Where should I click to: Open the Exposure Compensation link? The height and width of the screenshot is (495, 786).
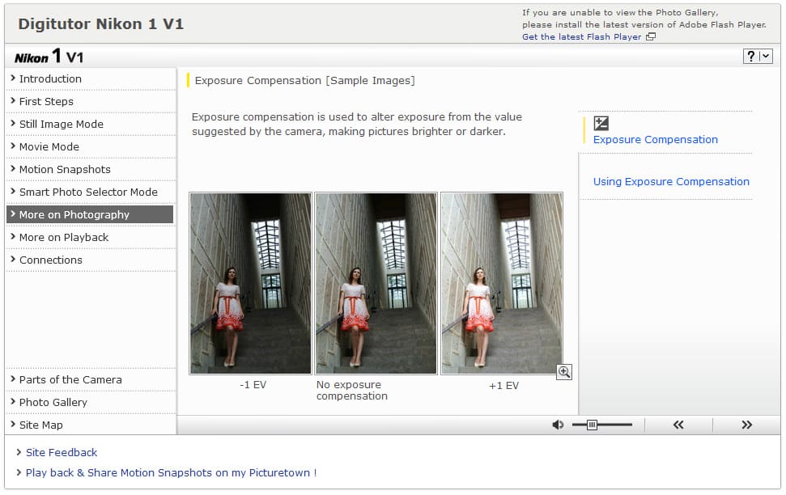pyautogui.click(x=655, y=140)
